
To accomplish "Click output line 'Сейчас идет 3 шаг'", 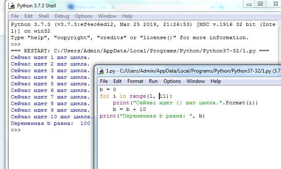I will pos(50,70).
